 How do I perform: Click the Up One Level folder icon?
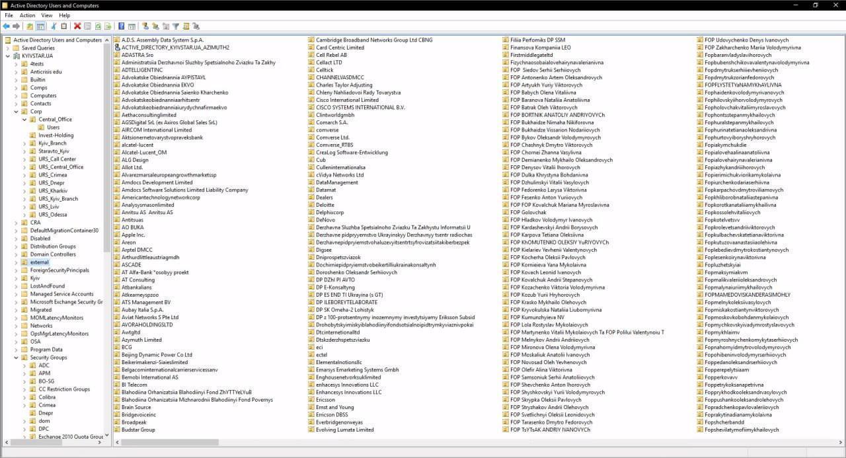pyautogui.click(x=30, y=26)
